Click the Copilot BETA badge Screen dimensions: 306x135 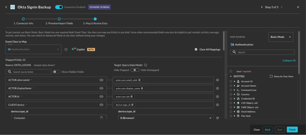(x=91, y=50)
